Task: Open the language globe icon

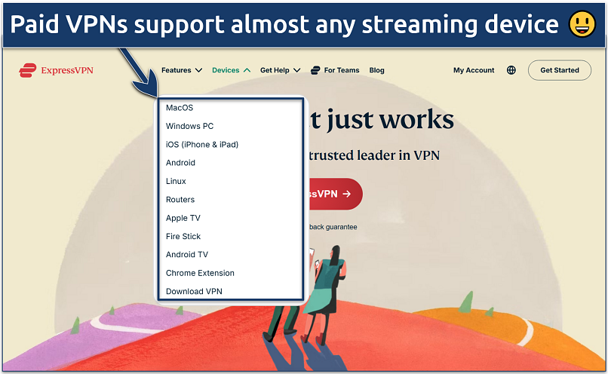Action: [511, 70]
